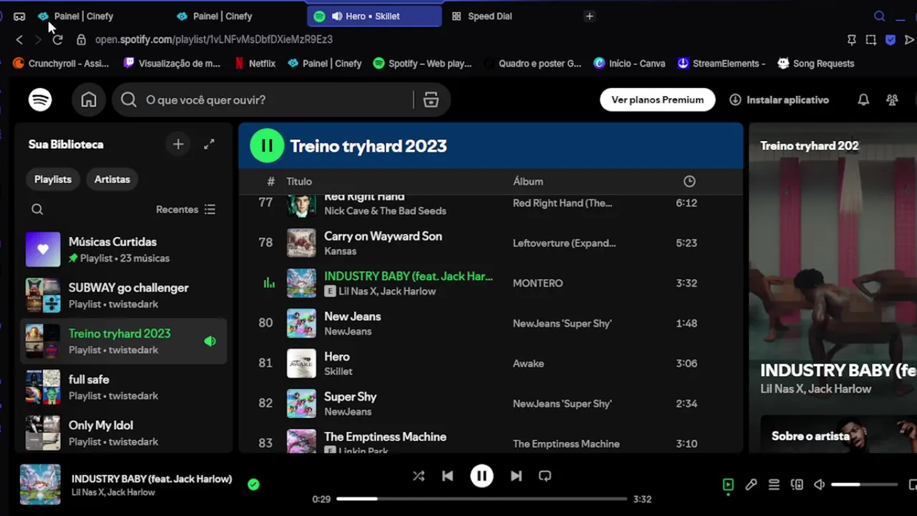
Task: Toggle the Now Playing view icon
Action: 728,484
